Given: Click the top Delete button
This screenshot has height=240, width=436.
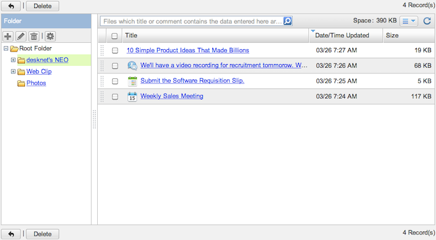Looking at the screenshot, I should click(x=42, y=6).
